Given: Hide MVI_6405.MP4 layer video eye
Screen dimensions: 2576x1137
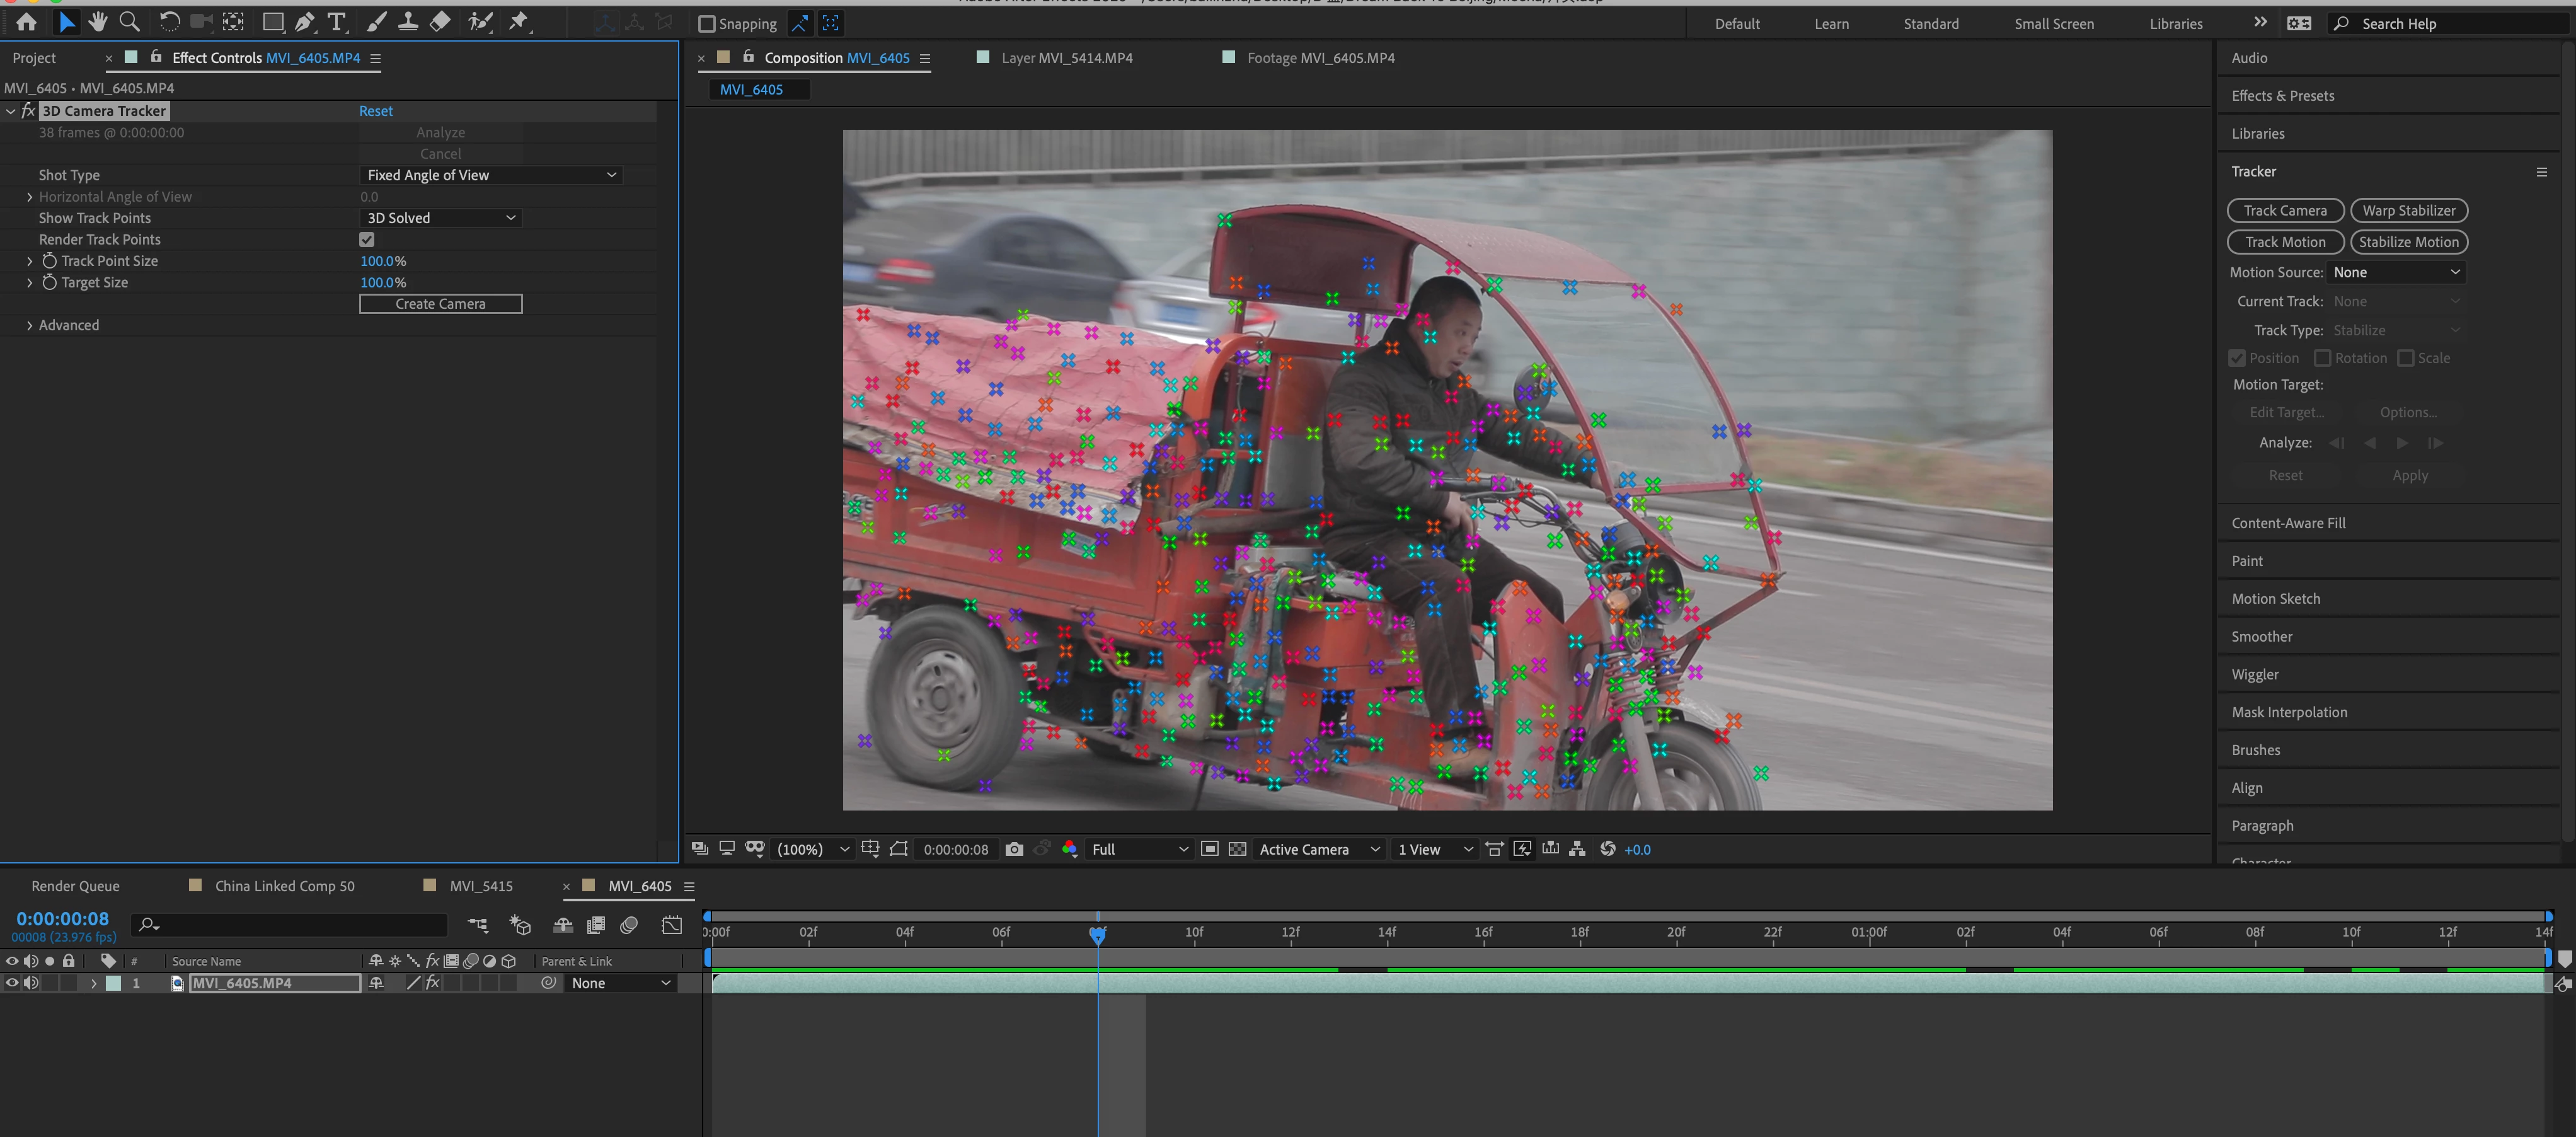Looking at the screenshot, I should pos(12,983).
